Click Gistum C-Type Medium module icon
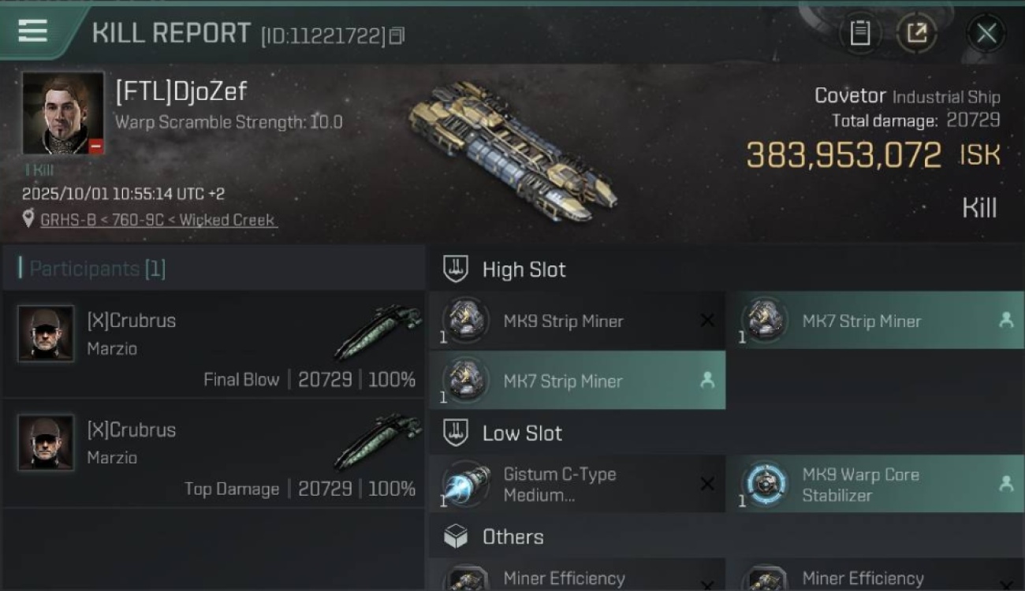The image size is (1025, 591). coord(465,484)
